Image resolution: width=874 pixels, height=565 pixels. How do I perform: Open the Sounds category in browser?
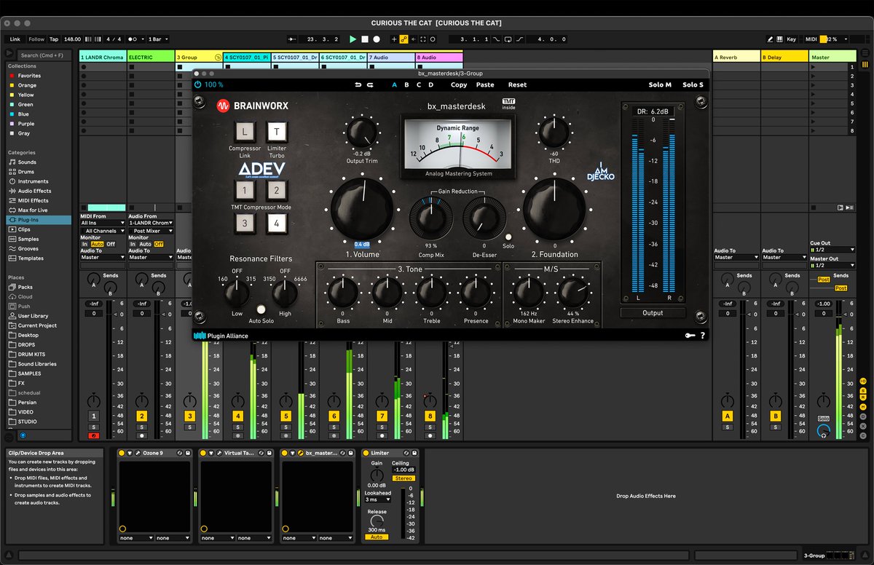28,162
